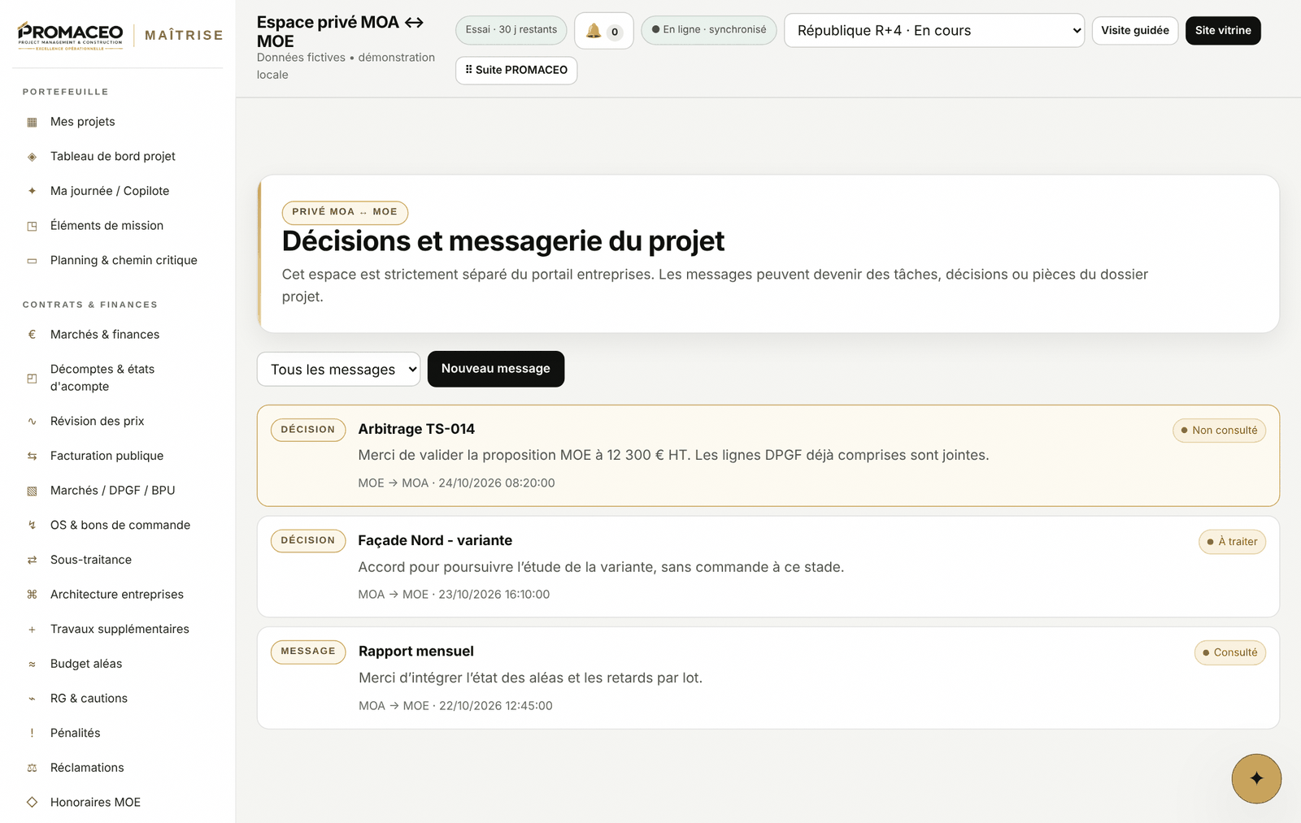The image size is (1301, 823).
Task: Click the icon beside Planning & chemin critique
Action: 32,261
